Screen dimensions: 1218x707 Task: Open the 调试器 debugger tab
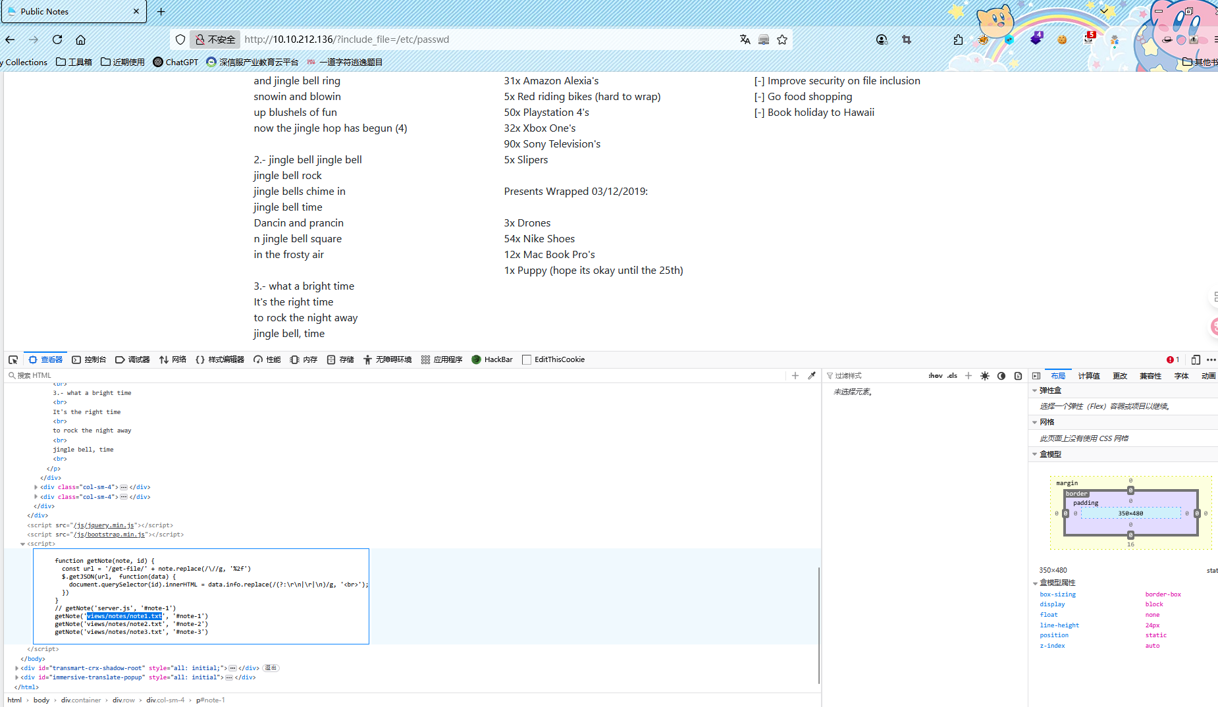click(132, 359)
